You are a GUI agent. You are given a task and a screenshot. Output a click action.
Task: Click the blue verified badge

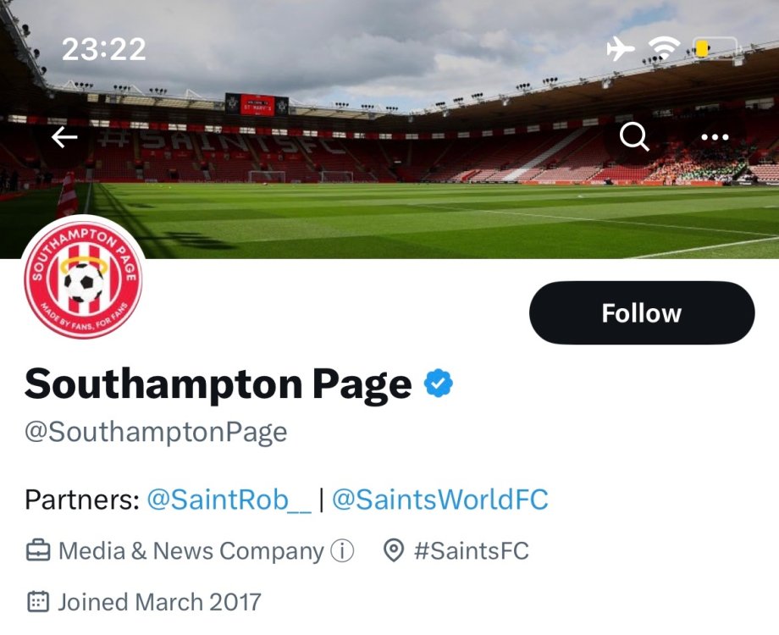click(439, 384)
